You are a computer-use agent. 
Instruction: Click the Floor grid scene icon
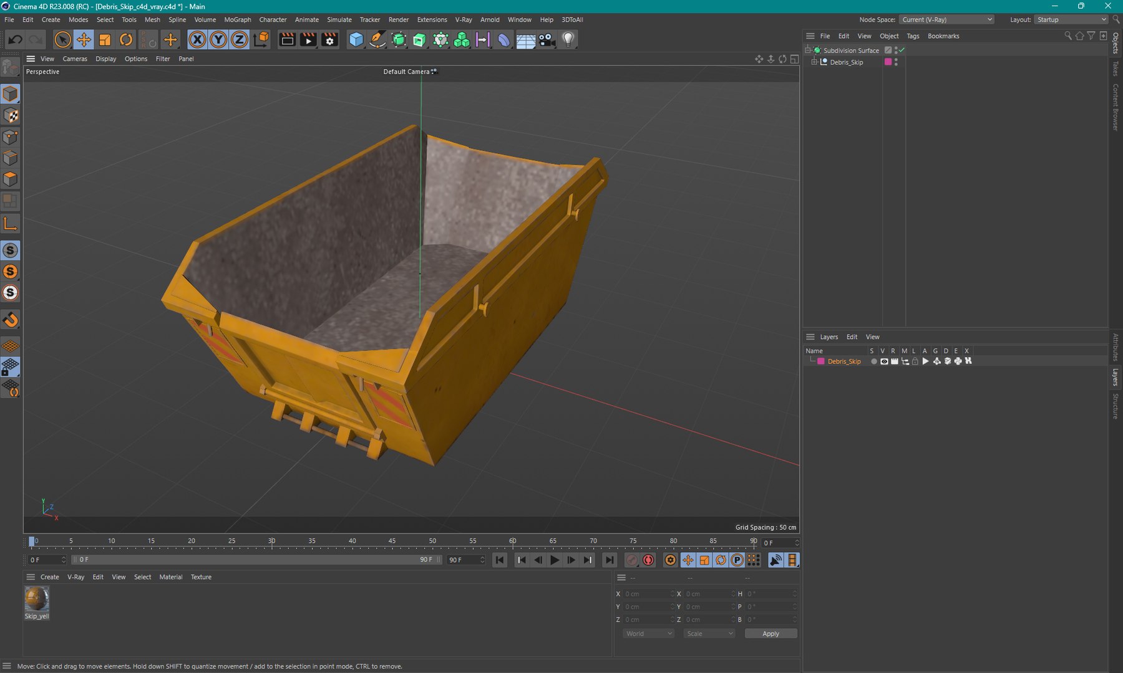526,40
